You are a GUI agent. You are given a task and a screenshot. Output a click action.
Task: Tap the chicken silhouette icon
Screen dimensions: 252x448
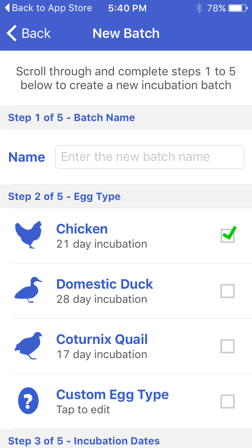pos(28,235)
